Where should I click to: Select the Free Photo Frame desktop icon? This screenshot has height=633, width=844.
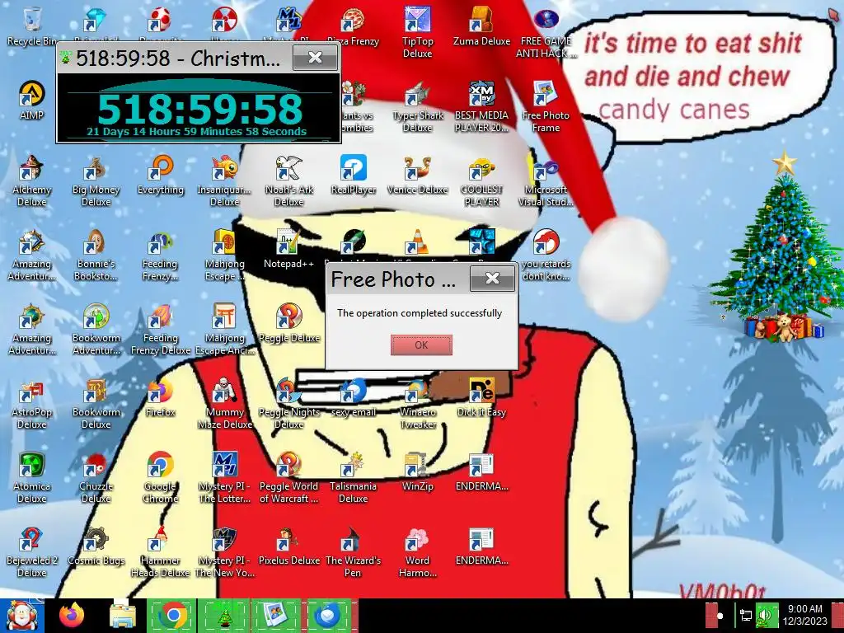click(546, 106)
